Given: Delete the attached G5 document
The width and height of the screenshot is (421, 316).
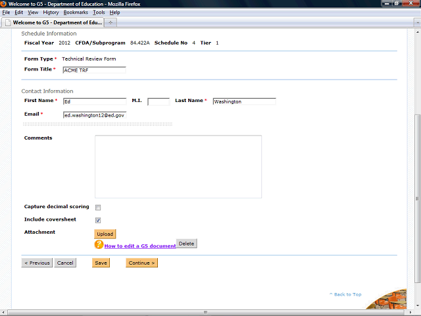Looking at the screenshot, I should (186, 244).
